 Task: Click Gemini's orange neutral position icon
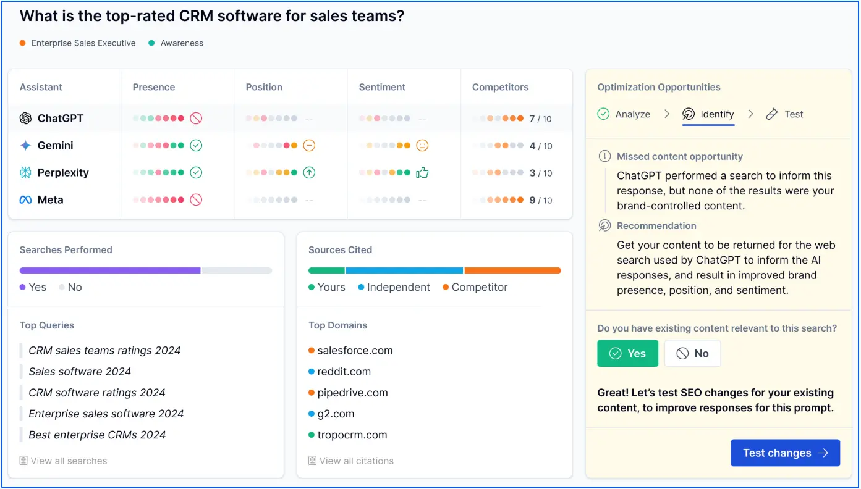pos(310,146)
